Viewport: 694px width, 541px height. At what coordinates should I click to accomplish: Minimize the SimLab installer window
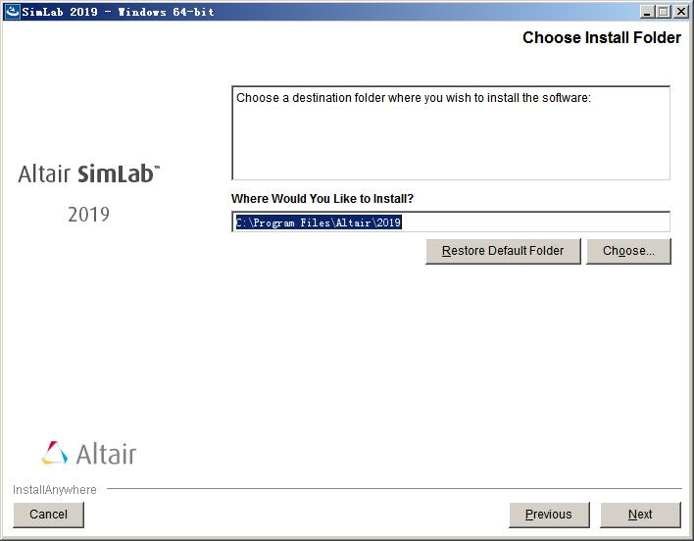coord(647,12)
